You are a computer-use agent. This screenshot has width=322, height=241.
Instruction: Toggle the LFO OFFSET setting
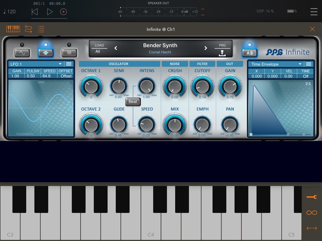click(x=65, y=76)
